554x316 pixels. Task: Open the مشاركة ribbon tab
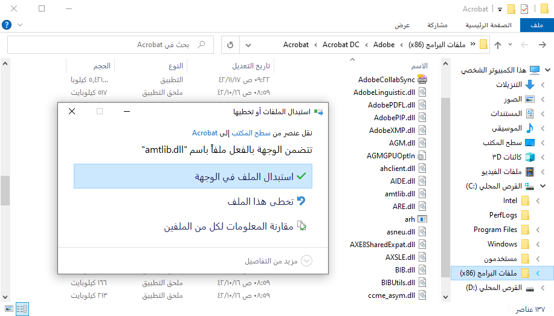coord(437,25)
